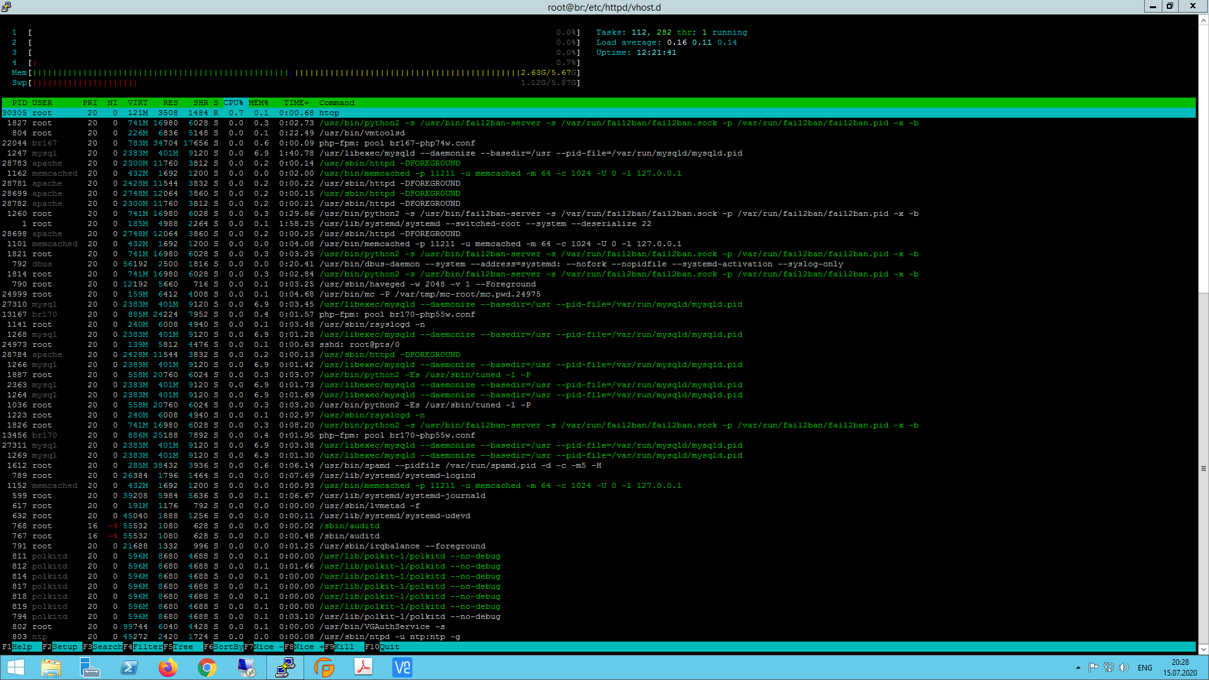Open Adobe Acrobat Reader from the taskbar
The width and height of the screenshot is (1209, 680).
(363, 667)
